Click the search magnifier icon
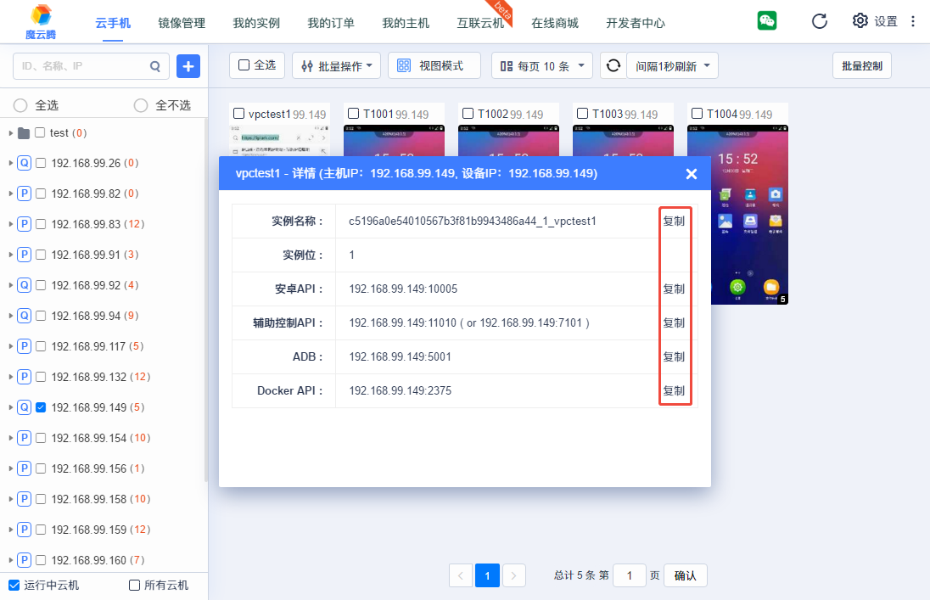The image size is (930, 600). pos(154,65)
